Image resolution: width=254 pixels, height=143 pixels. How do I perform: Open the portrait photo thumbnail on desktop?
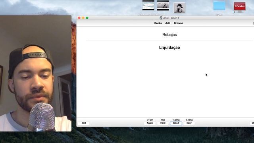click(179, 8)
